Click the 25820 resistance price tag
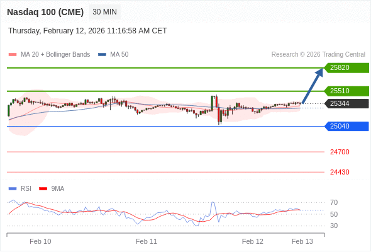 pyautogui.click(x=346, y=68)
